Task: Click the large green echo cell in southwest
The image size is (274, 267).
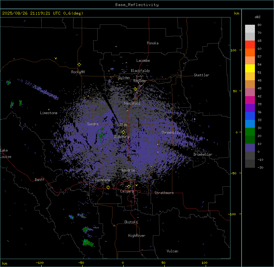Action: [87, 243]
